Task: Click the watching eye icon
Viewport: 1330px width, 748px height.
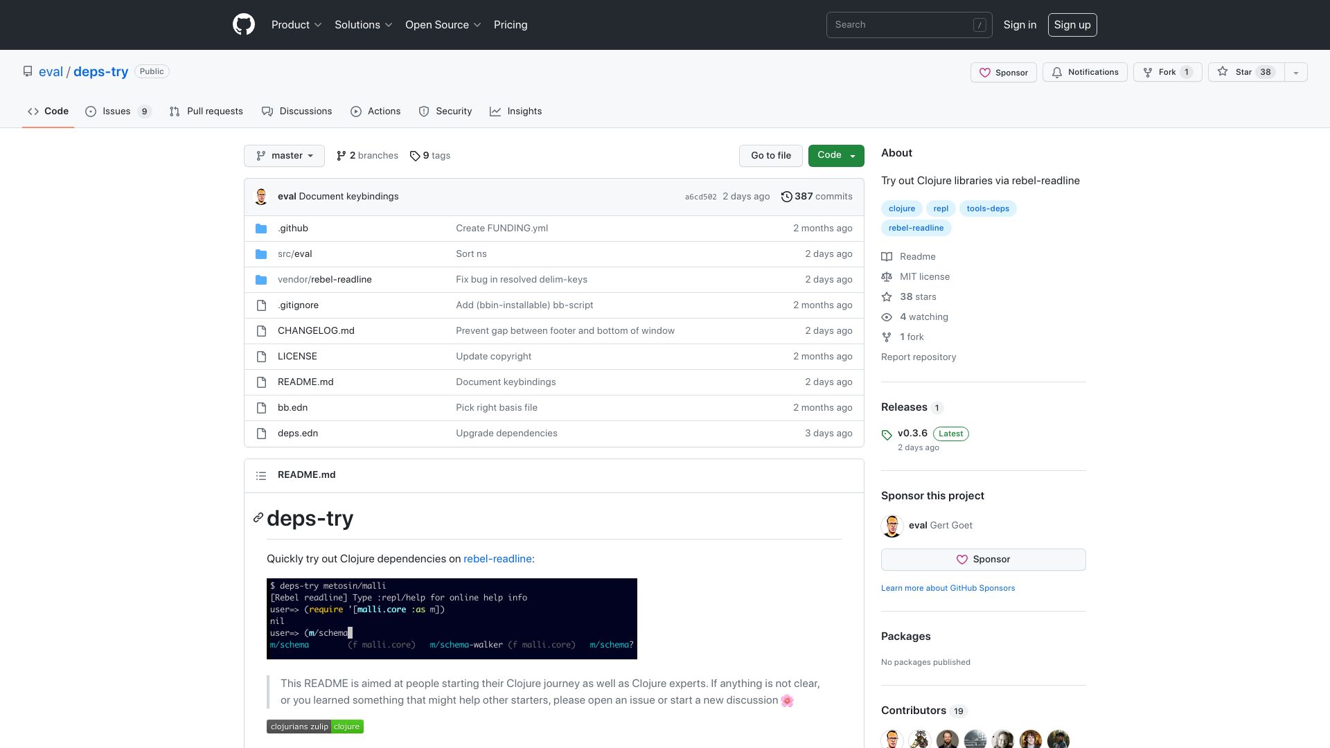Action: coord(887,317)
